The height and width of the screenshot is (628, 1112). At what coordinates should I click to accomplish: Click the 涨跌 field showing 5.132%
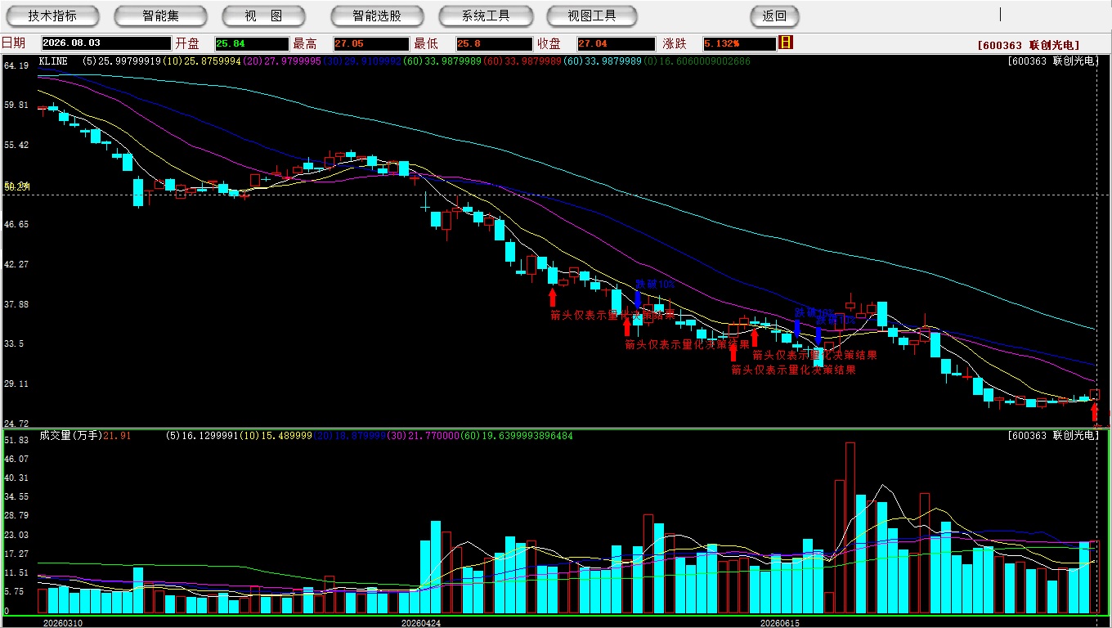pyautogui.click(x=739, y=43)
